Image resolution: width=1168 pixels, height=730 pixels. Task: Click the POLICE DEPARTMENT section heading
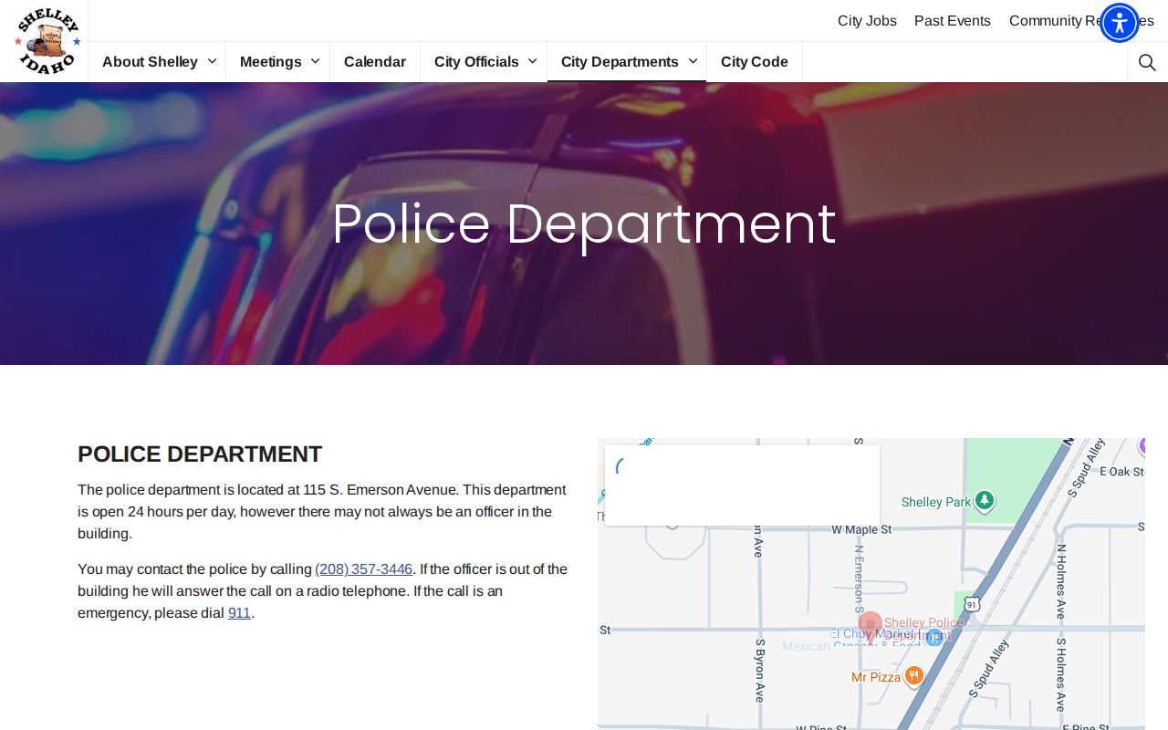[200, 454]
